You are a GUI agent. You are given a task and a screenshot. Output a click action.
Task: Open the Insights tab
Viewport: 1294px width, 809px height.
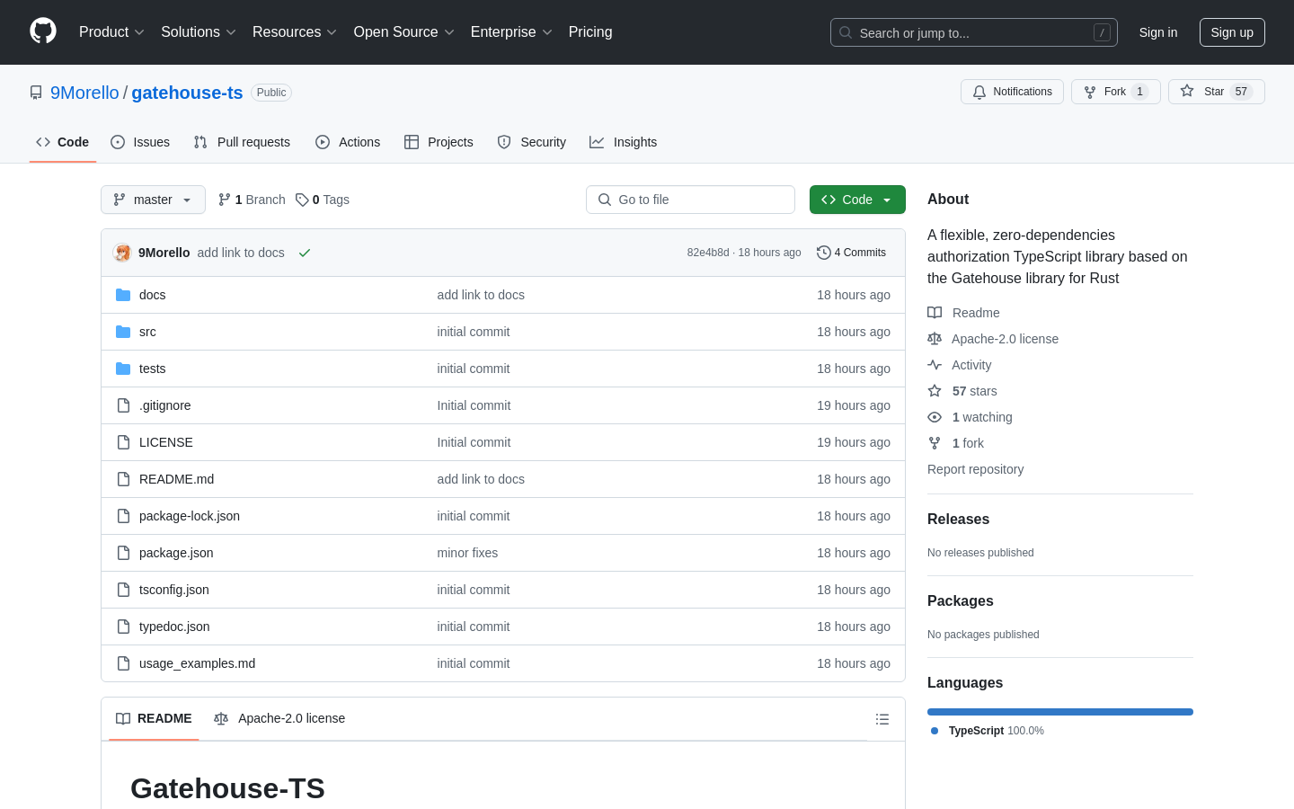[x=624, y=142]
